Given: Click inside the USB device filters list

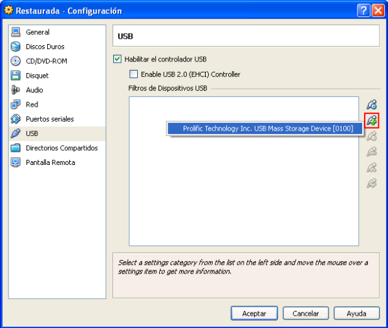Looking at the screenshot, I should pyautogui.click(x=243, y=194).
